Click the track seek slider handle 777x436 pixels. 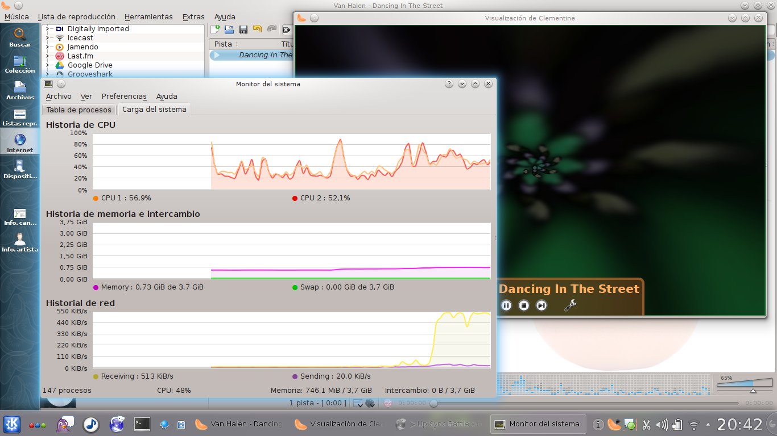[x=433, y=403]
